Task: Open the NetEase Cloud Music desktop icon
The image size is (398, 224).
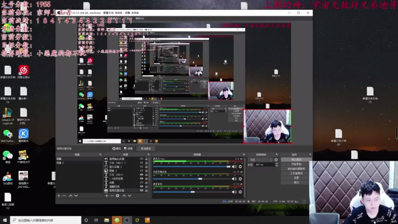Action: click(24, 72)
